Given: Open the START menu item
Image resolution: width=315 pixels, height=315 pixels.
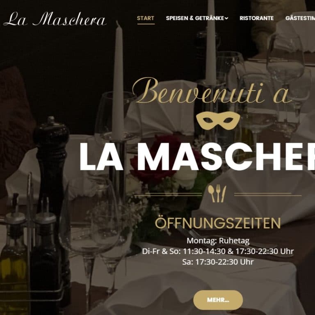Looking at the screenshot, I should [146, 18].
